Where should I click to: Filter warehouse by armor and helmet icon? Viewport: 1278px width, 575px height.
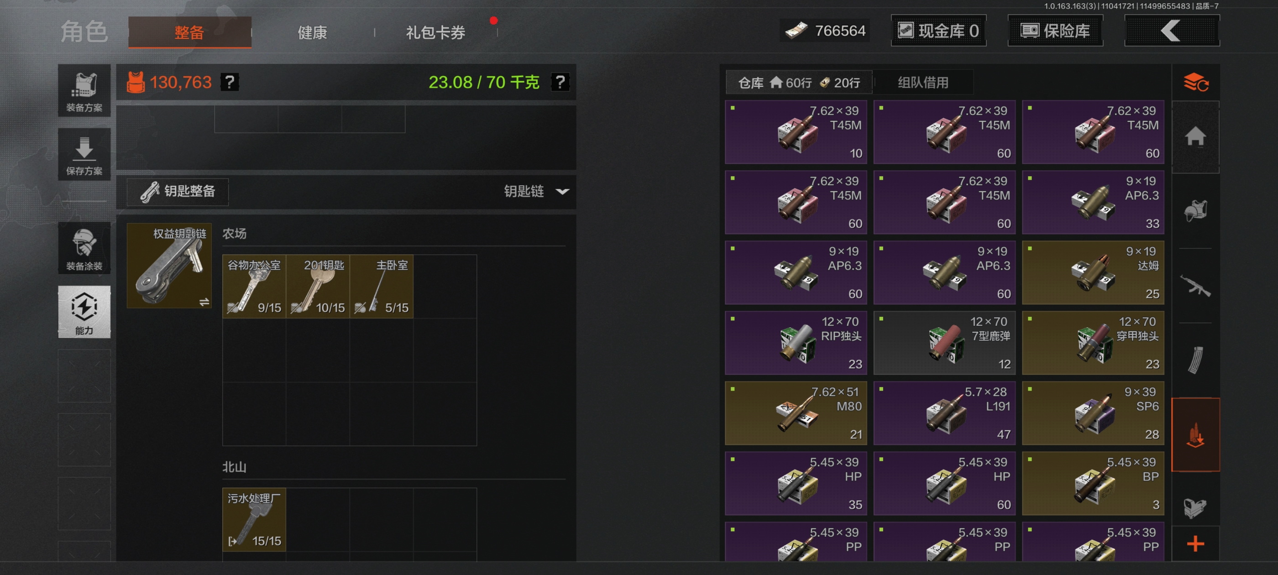(1195, 211)
